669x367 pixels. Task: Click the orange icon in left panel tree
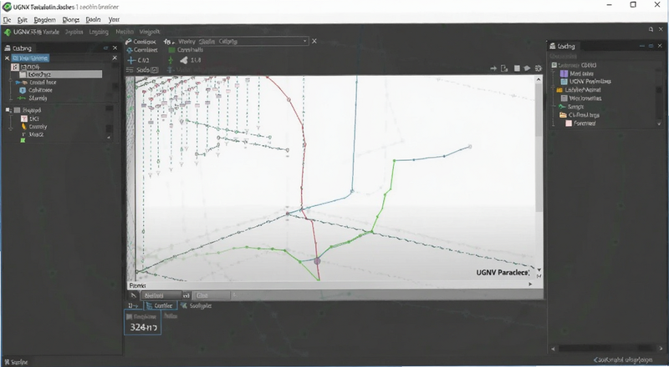click(24, 127)
